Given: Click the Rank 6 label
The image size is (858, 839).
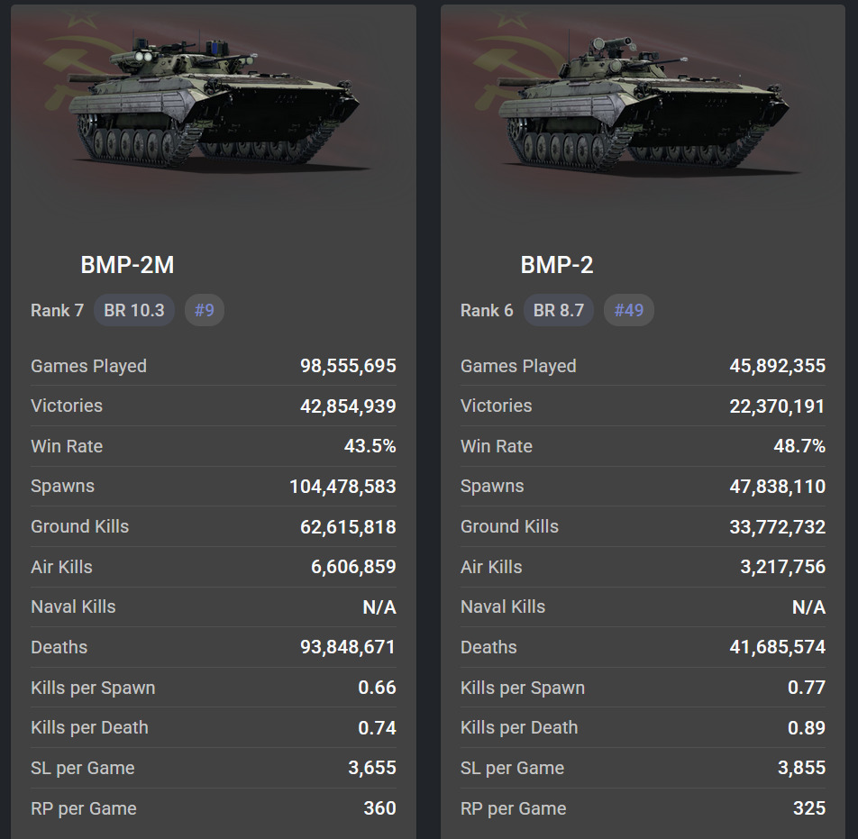Looking at the screenshot, I should click(487, 310).
